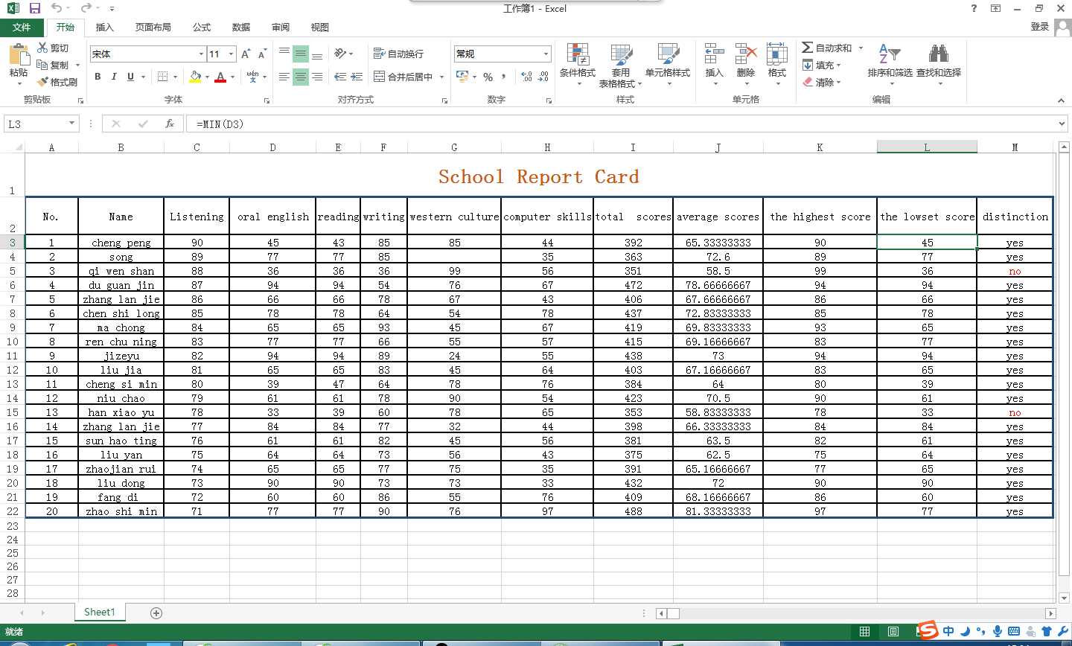This screenshot has height=646, width=1072.
Task: Click the AutoSum sigma icon
Action: pos(808,48)
